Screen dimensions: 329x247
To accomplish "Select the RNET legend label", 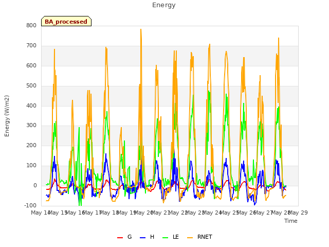I will tap(205, 237).
